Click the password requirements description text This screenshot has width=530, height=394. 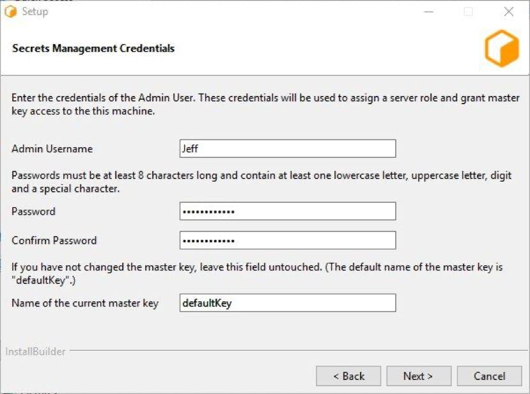click(x=261, y=182)
